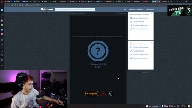192x108 pixels.
Task: Click the weather cloud icon in taskbar
Action: pos(147,106)
